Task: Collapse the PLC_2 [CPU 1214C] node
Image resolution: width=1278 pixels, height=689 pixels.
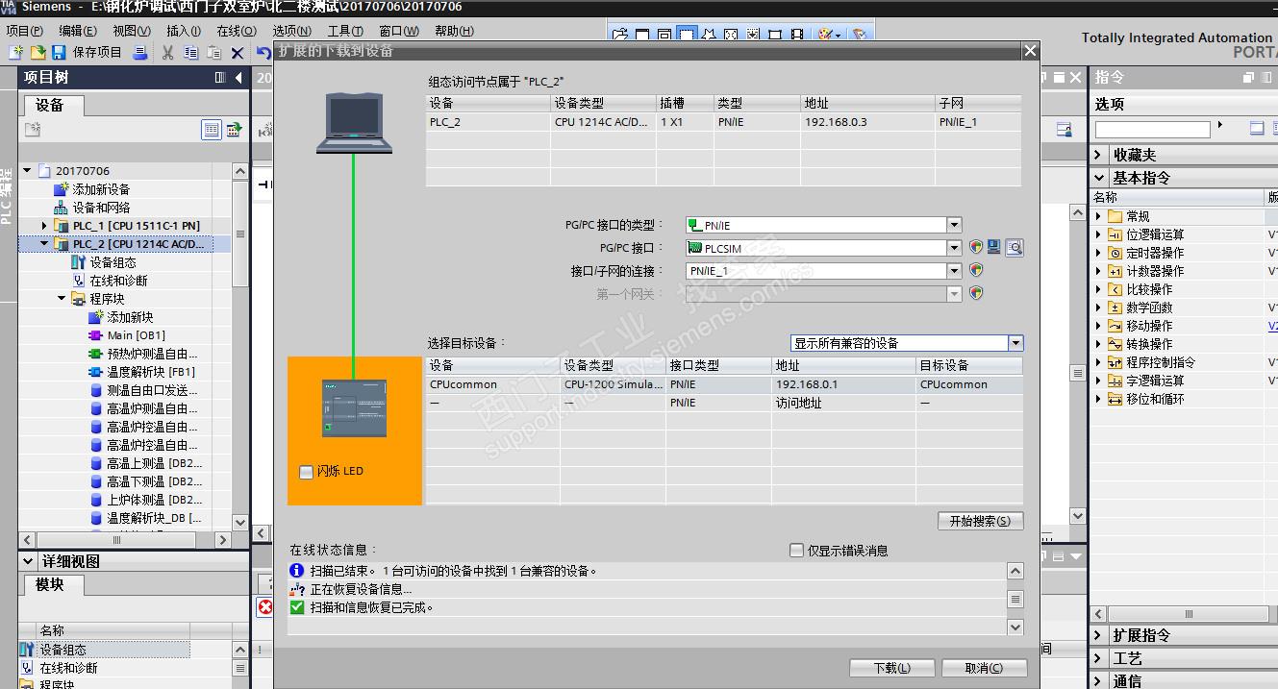Action: tap(44, 244)
